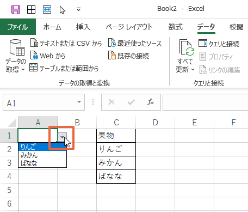The image size is (248, 212).
Task: Select column C header
Action: click(x=116, y=123)
